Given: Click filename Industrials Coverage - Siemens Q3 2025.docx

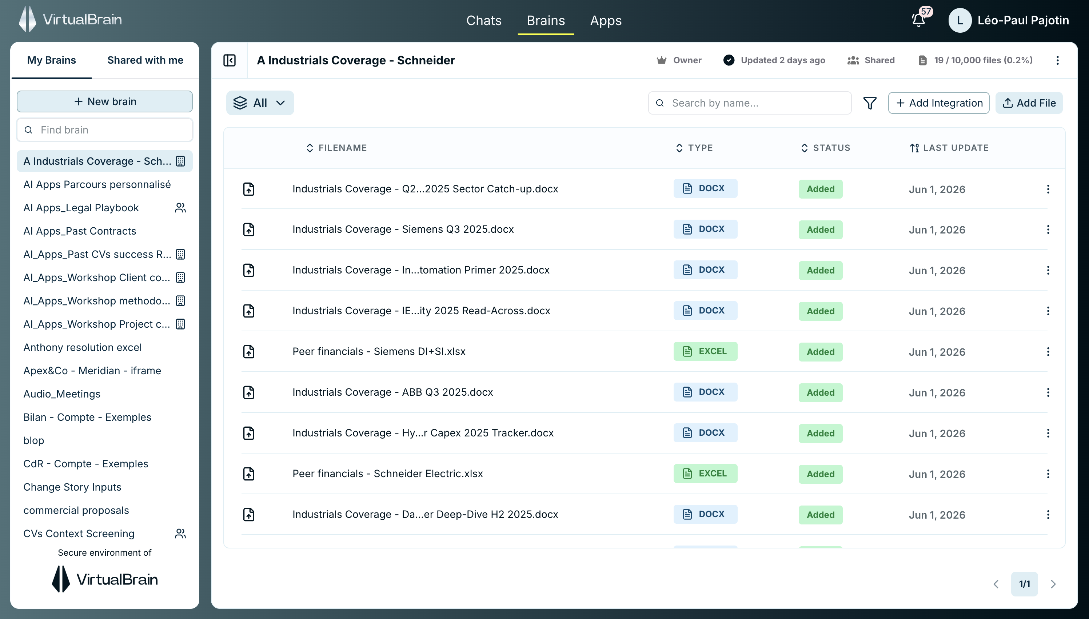Looking at the screenshot, I should point(403,229).
